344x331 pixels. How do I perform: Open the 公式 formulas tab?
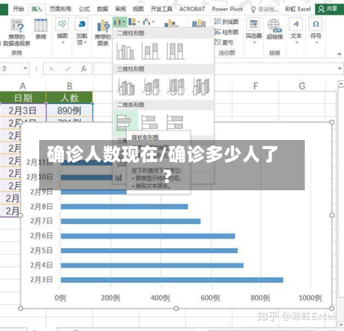84,9
